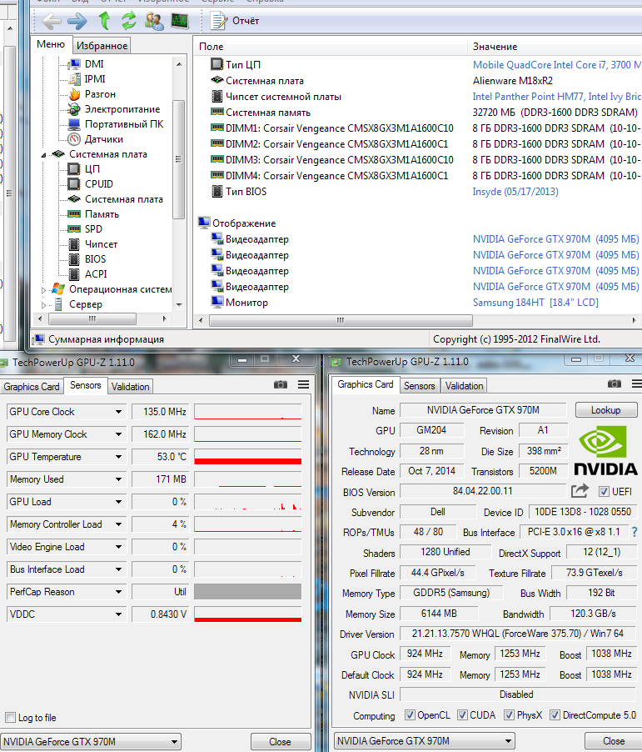Select Память tree item
Viewport: 642px width, 752px height.
click(102, 214)
